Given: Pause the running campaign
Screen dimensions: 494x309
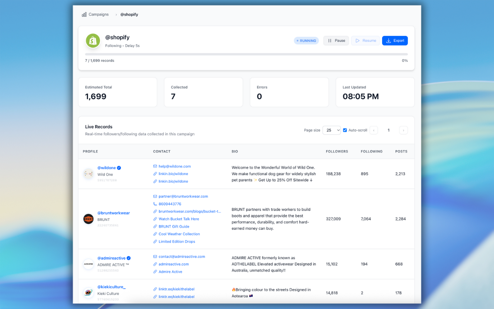Looking at the screenshot, I should pyautogui.click(x=336, y=41).
